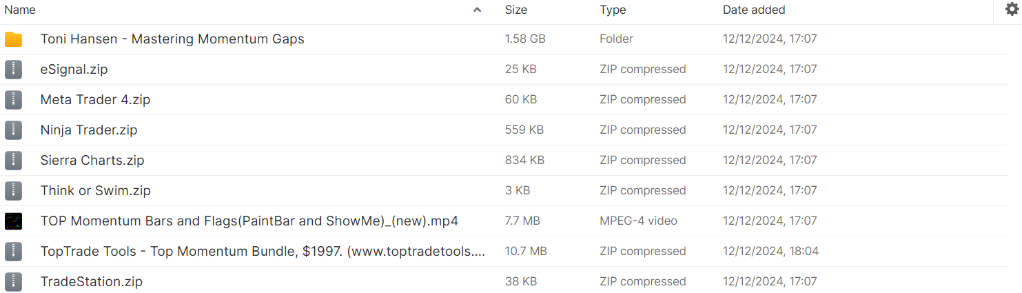The width and height of the screenshot is (1022, 293).
Task: Select the Ninja Trader.zip file name
Action: pos(89,130)
